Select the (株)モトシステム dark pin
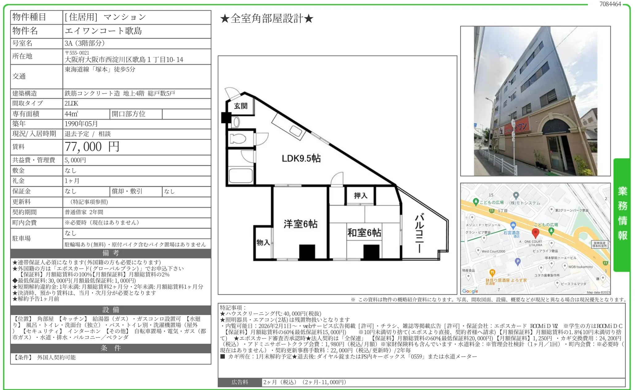The width and height of the screenshot is (635, 390). (516, 195)
